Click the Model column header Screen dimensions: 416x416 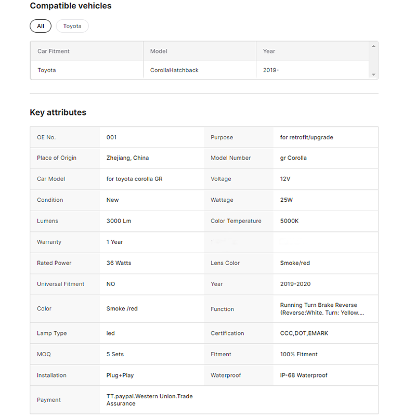(159, 51)
